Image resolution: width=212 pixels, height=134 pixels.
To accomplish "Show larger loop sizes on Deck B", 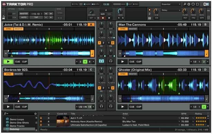I will [208, 62].
